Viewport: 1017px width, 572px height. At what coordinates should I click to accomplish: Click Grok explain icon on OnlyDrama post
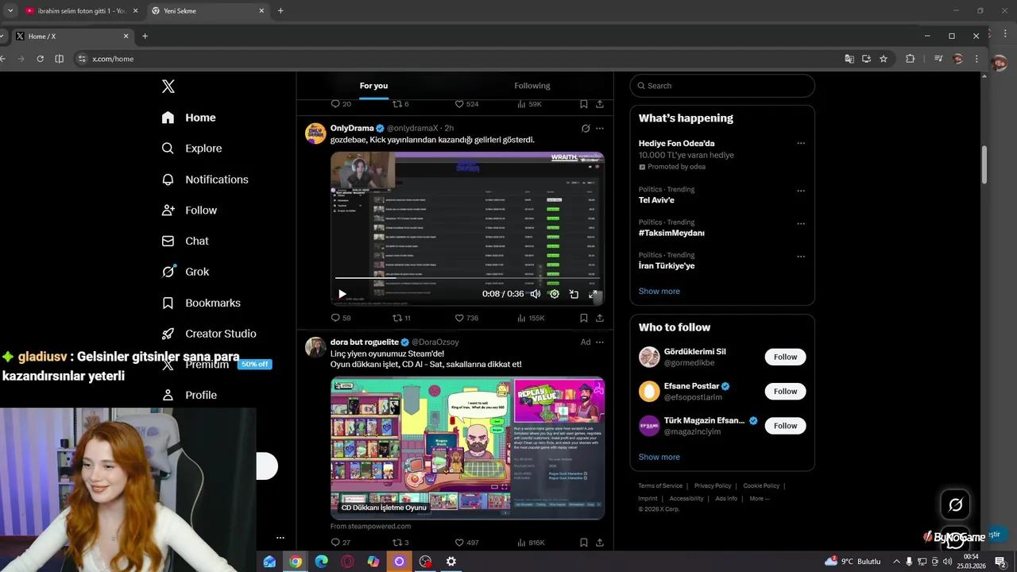click(586, 128)
